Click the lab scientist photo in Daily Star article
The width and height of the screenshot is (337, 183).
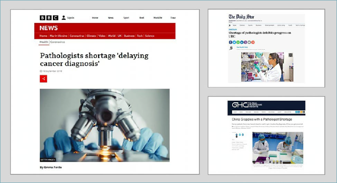coord(267,67)
